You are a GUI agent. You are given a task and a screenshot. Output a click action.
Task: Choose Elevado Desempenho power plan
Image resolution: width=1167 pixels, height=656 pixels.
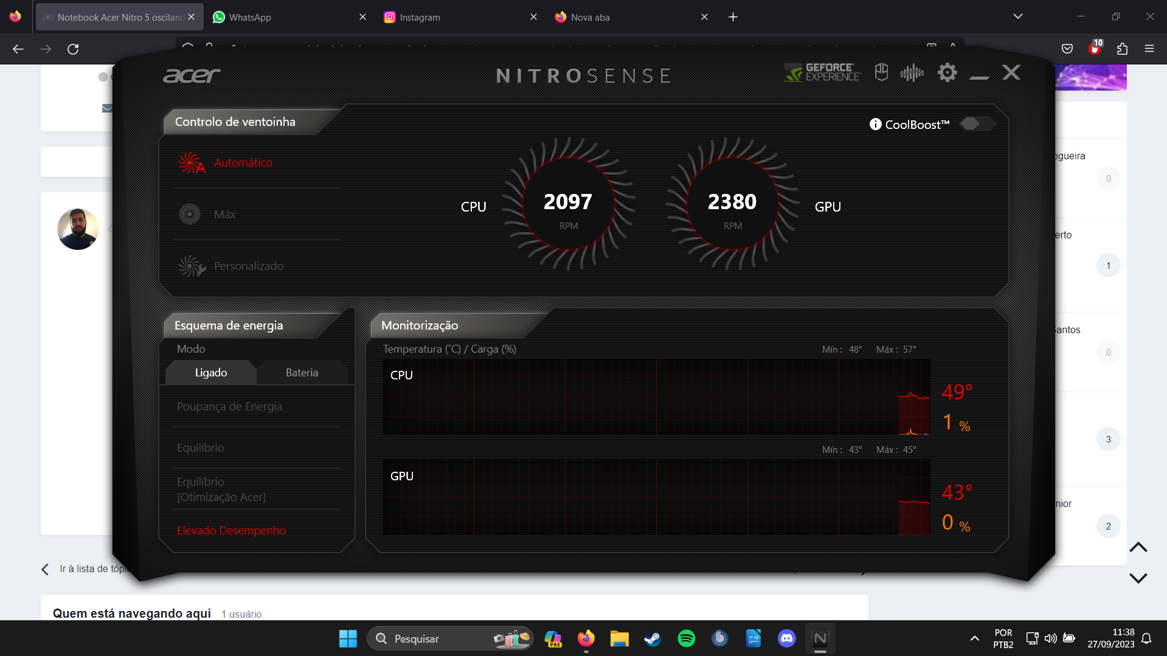231,530
